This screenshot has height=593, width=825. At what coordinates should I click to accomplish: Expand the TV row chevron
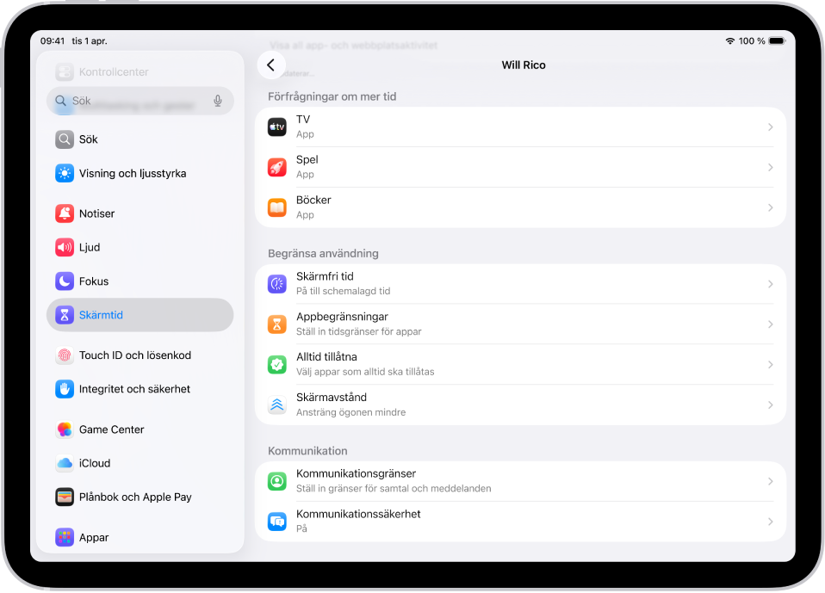(x=770, y=127)
